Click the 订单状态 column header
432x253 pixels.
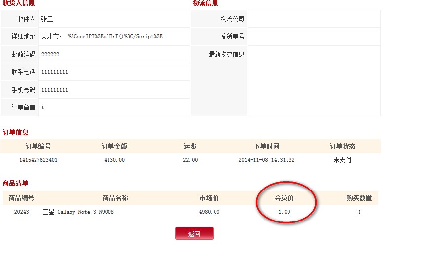[342, 146]
